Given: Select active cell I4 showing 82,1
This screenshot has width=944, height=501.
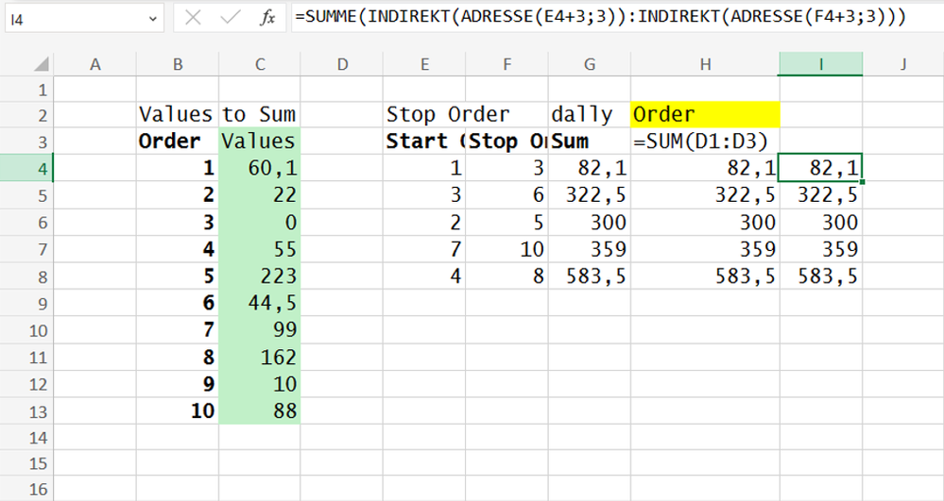Looking at the screenshot, I should tap(820, 168).
